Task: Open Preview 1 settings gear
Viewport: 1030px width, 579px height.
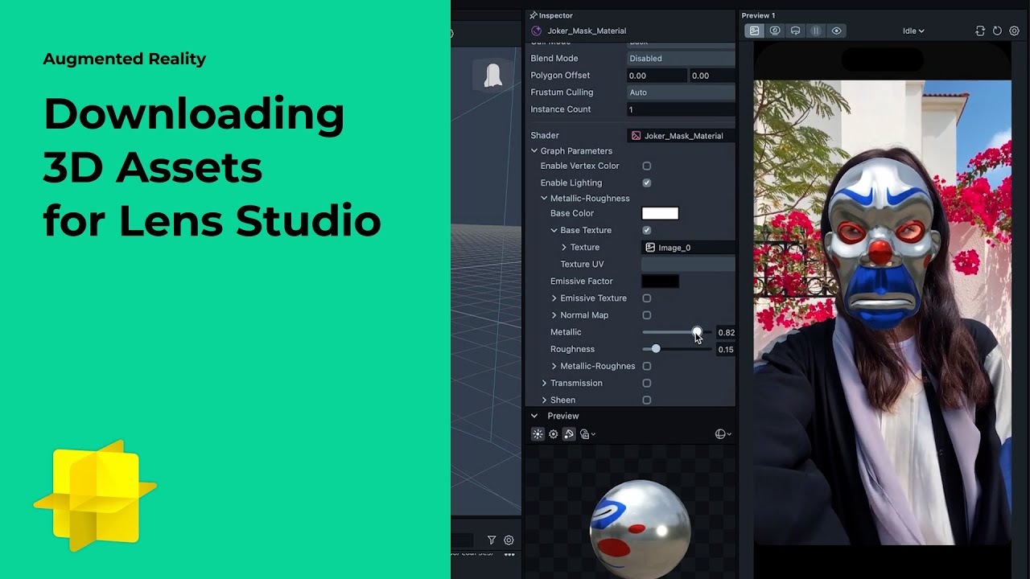Action: tap(1015, 31)
